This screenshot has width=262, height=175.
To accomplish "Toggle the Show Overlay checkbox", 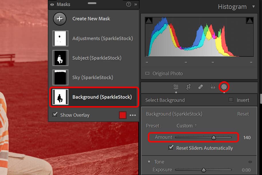I will pos(55,115).
